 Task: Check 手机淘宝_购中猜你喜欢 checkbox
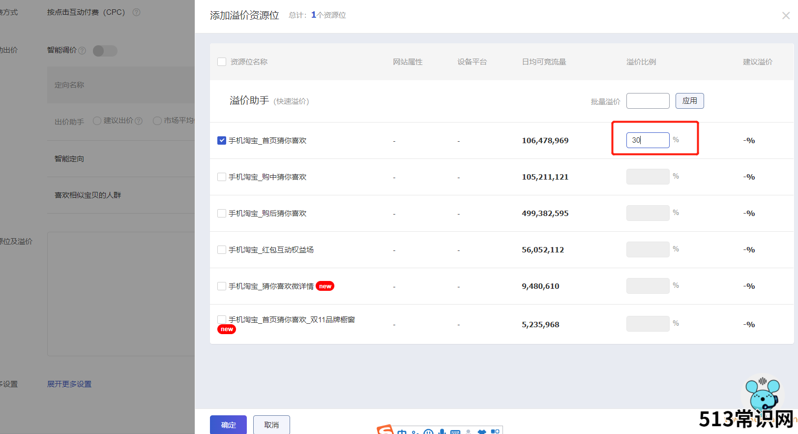click(222, 177)
